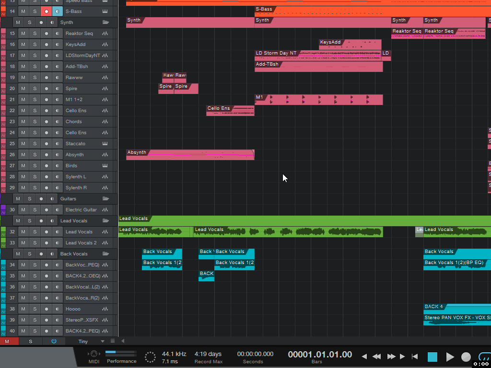Click the Fast Forward double-arrow button

tap(391, 356)
